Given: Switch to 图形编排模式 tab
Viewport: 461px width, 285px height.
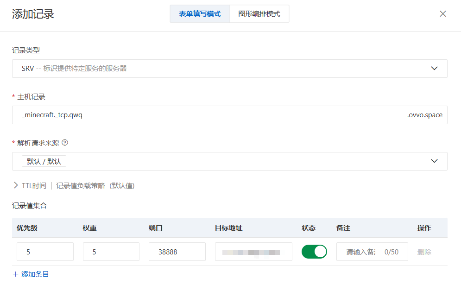Looking at the screenshot, I should 259,14.
